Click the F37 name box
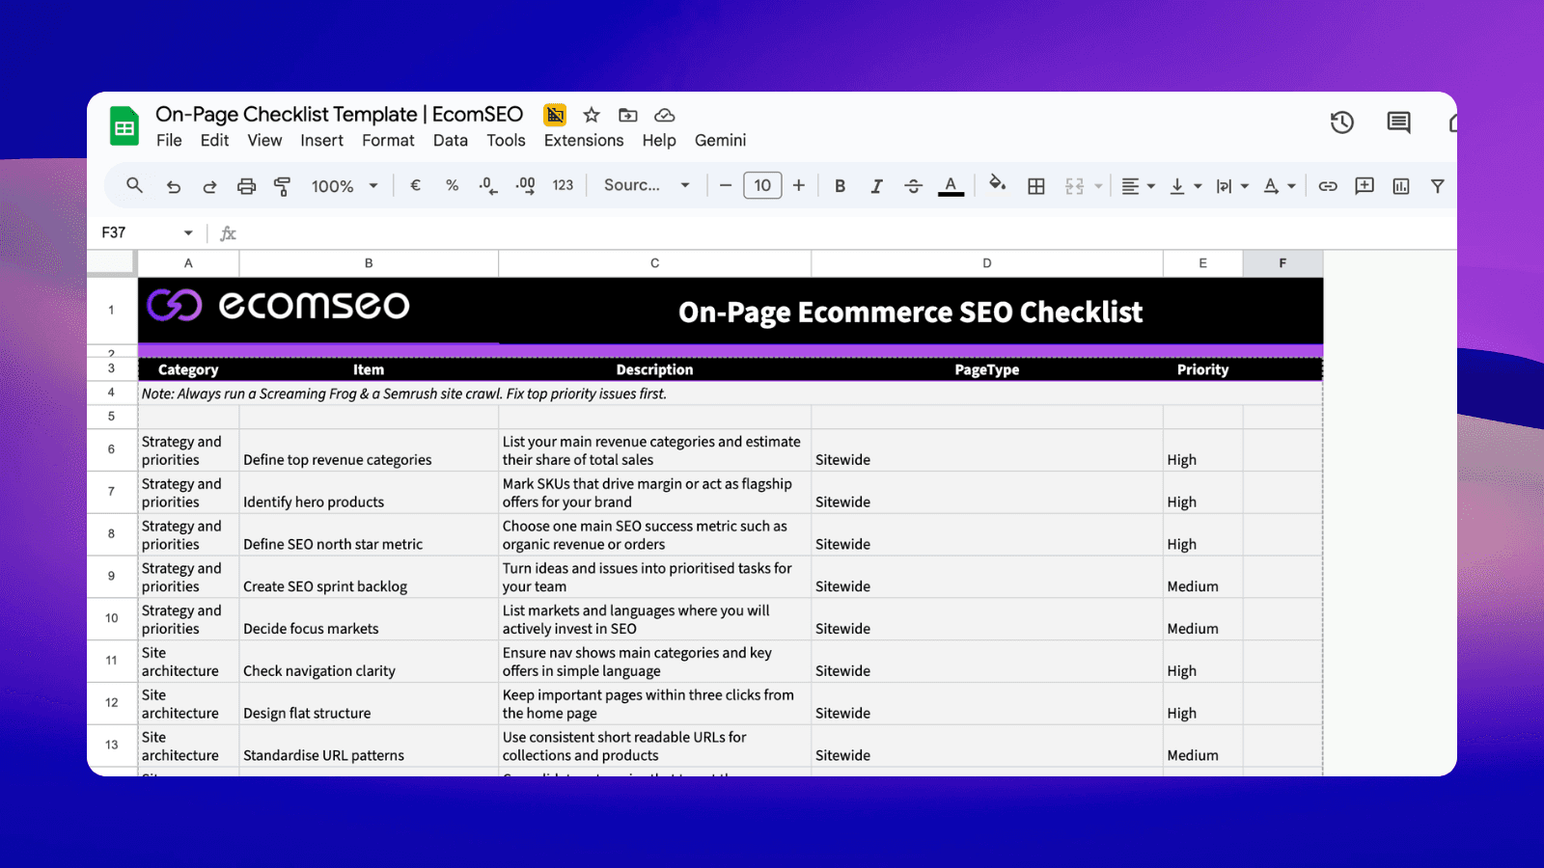The image size is (1544, 868). point(114,232)
